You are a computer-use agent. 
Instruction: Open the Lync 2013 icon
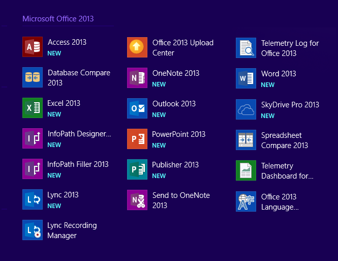point(33,199)
